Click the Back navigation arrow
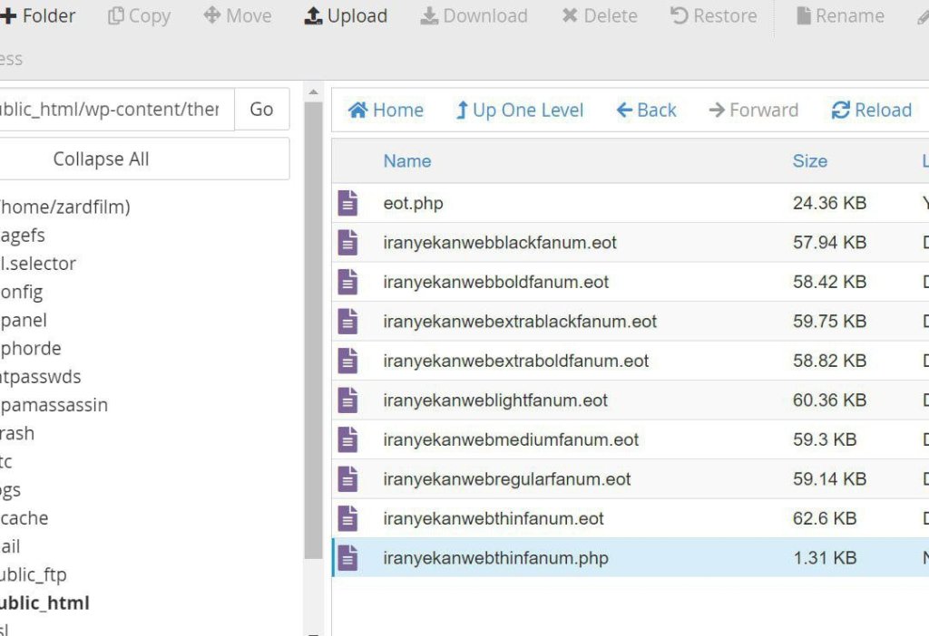This screenshot has height=636, width=929. (x=646, y=110)
